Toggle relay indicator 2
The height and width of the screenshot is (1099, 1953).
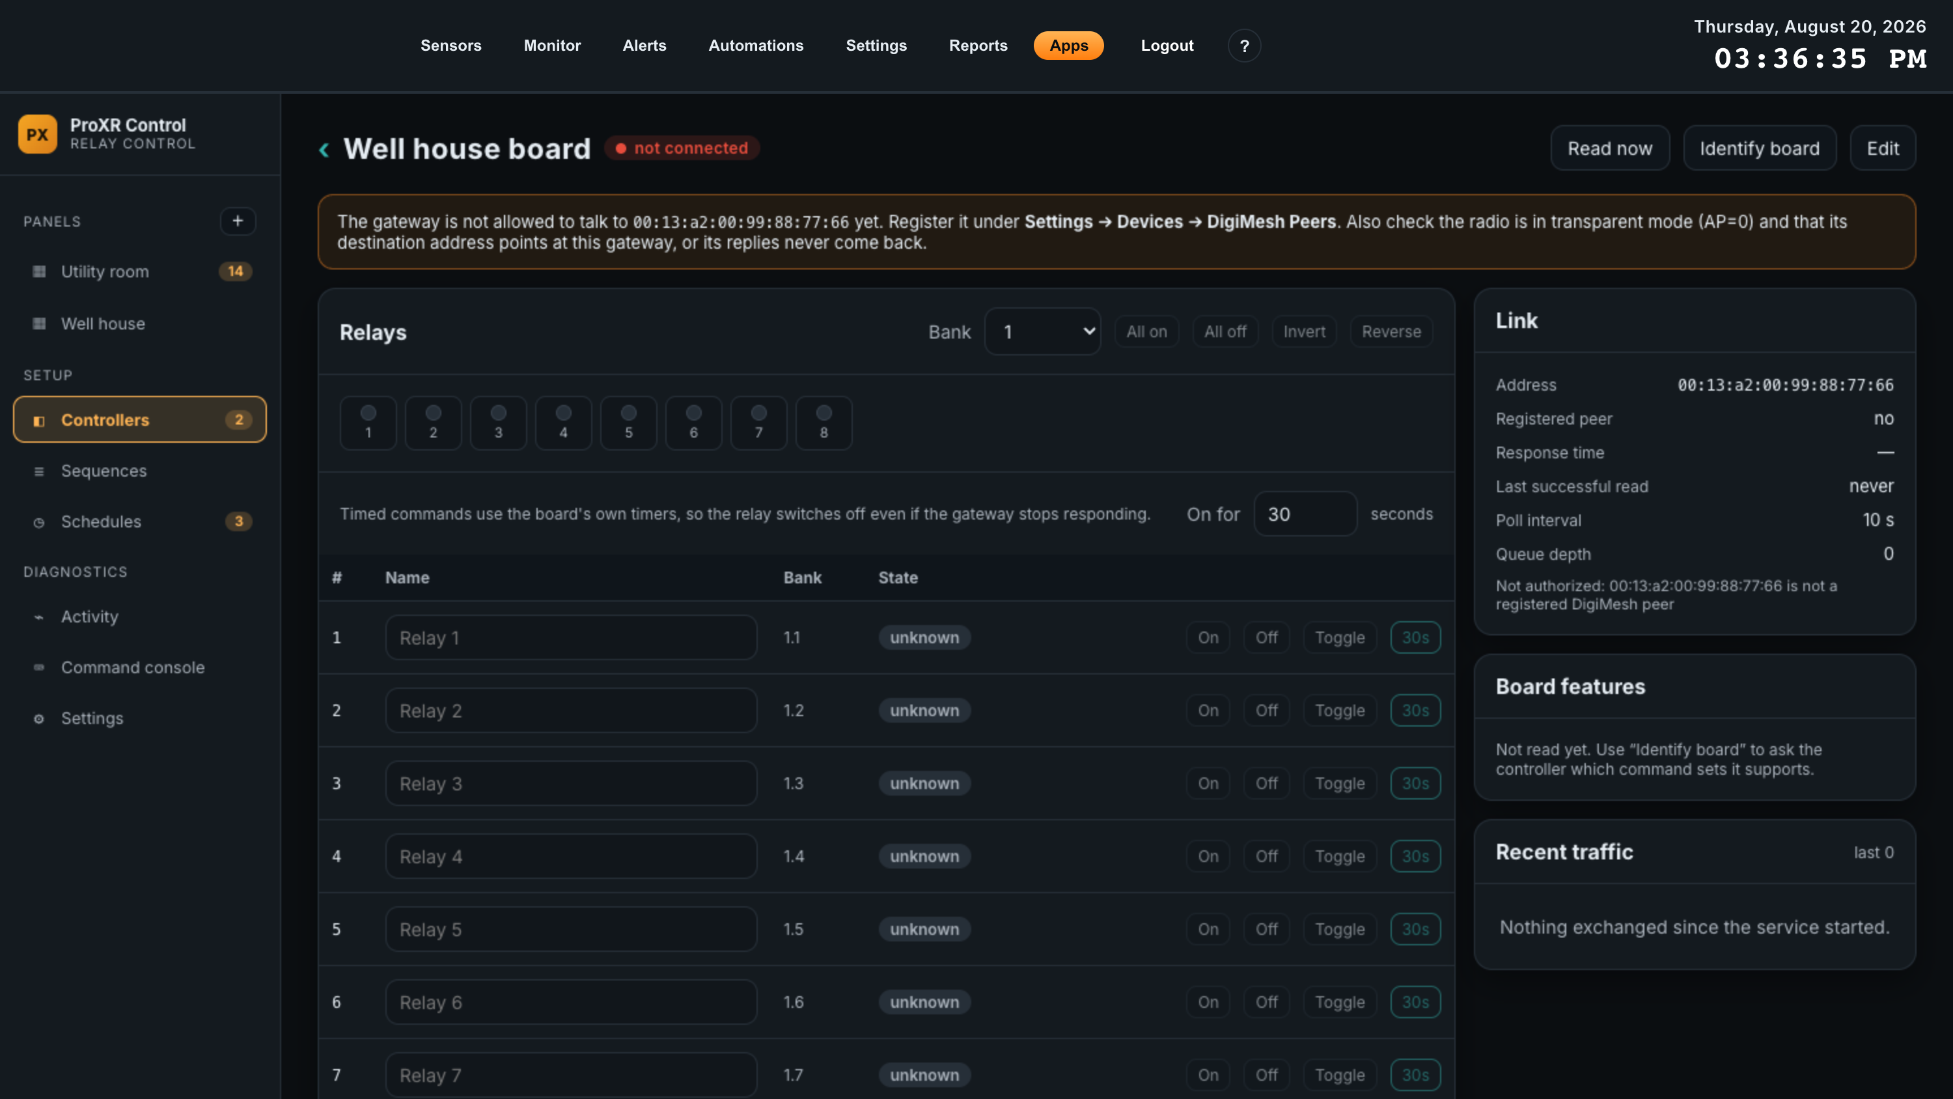(434, 423)
